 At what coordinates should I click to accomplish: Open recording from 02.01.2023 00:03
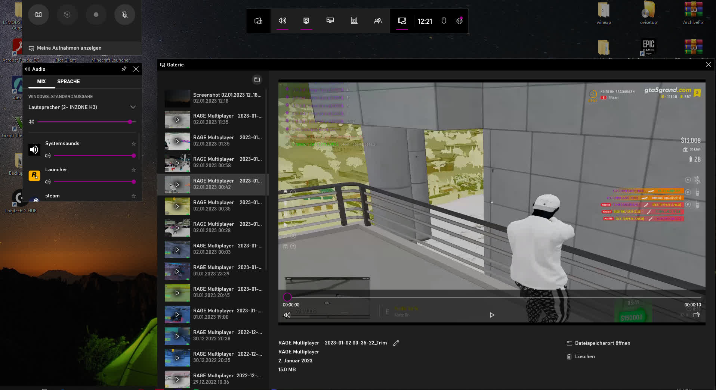click(x=213, y=249)
